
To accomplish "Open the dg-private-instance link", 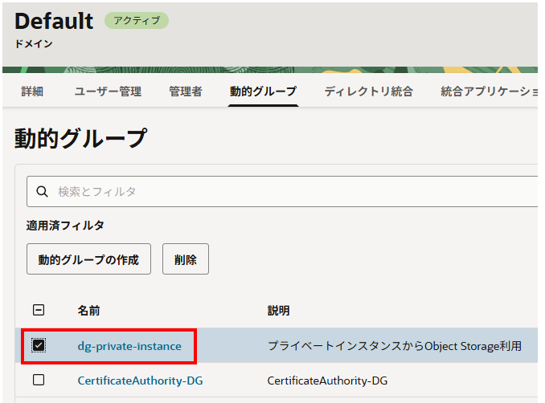I will 129,346.
